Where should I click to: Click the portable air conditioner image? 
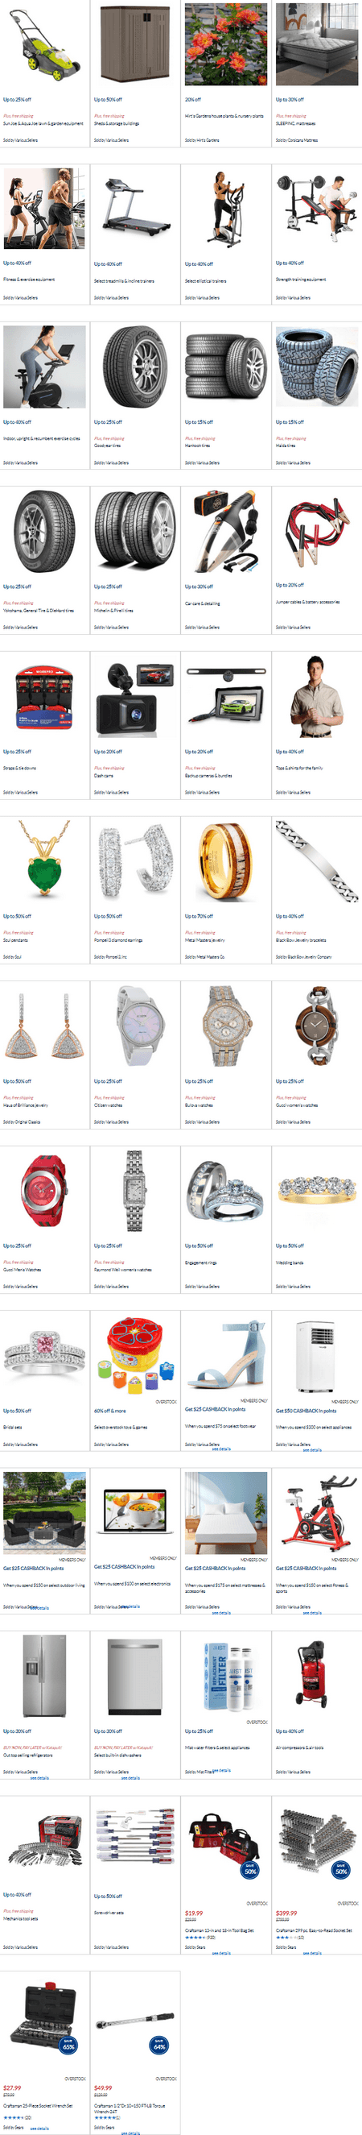[x=316, y=1355]
